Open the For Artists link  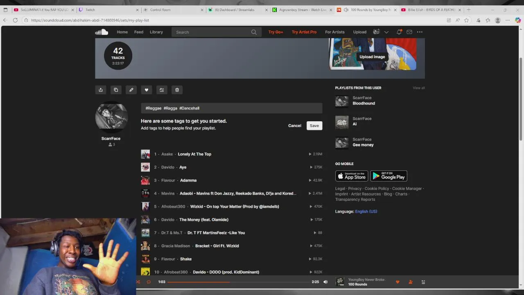tap(335, 32)
